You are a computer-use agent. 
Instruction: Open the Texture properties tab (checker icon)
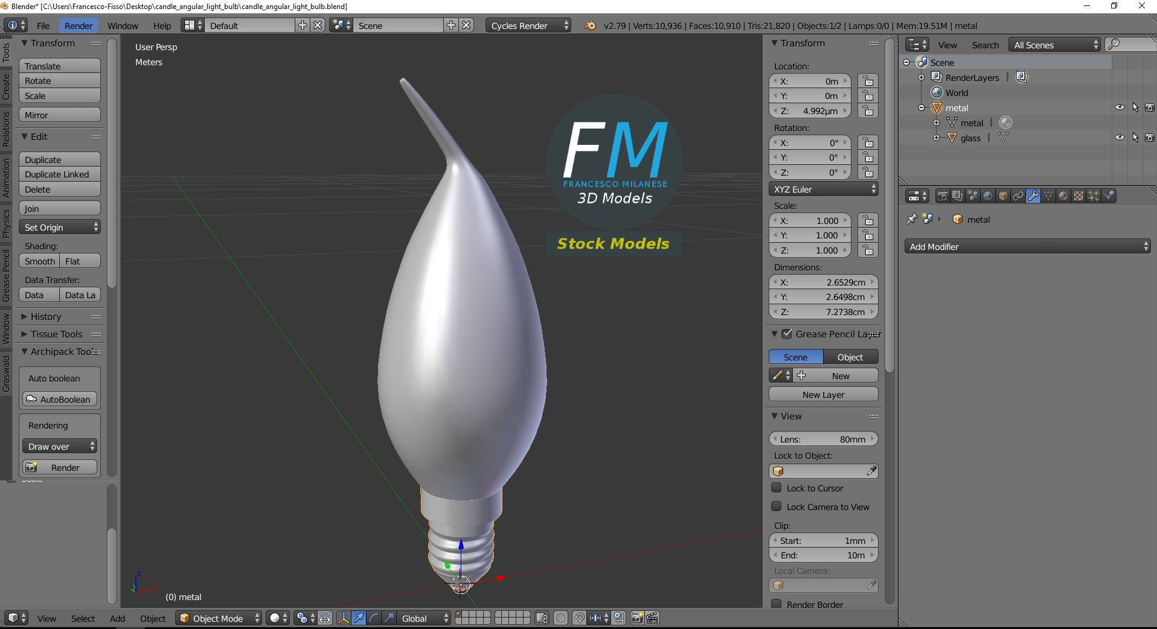(x=1078, y=196)
